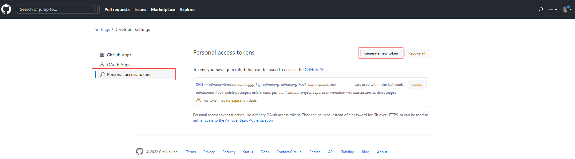
Task: Open authenticate to the API over Basic Authentication
Action: pyautogui.click(x=233, y=120)
